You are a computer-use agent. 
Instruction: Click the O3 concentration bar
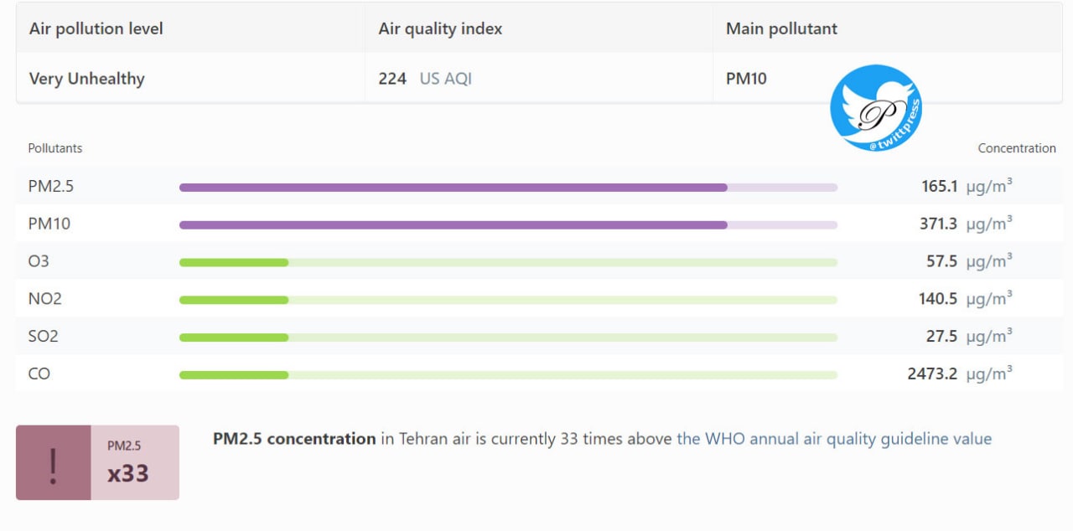click(508, 262)
